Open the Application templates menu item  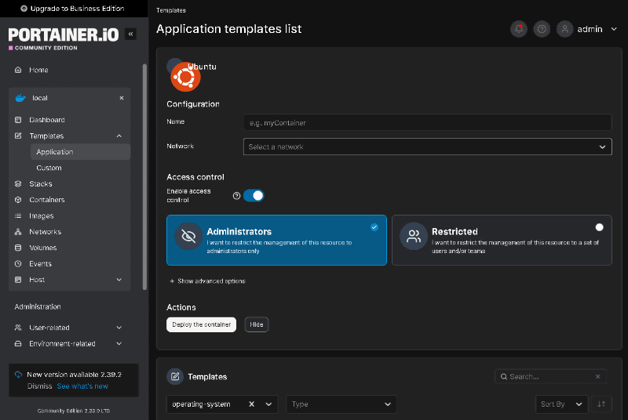click(x=81, y=152)
